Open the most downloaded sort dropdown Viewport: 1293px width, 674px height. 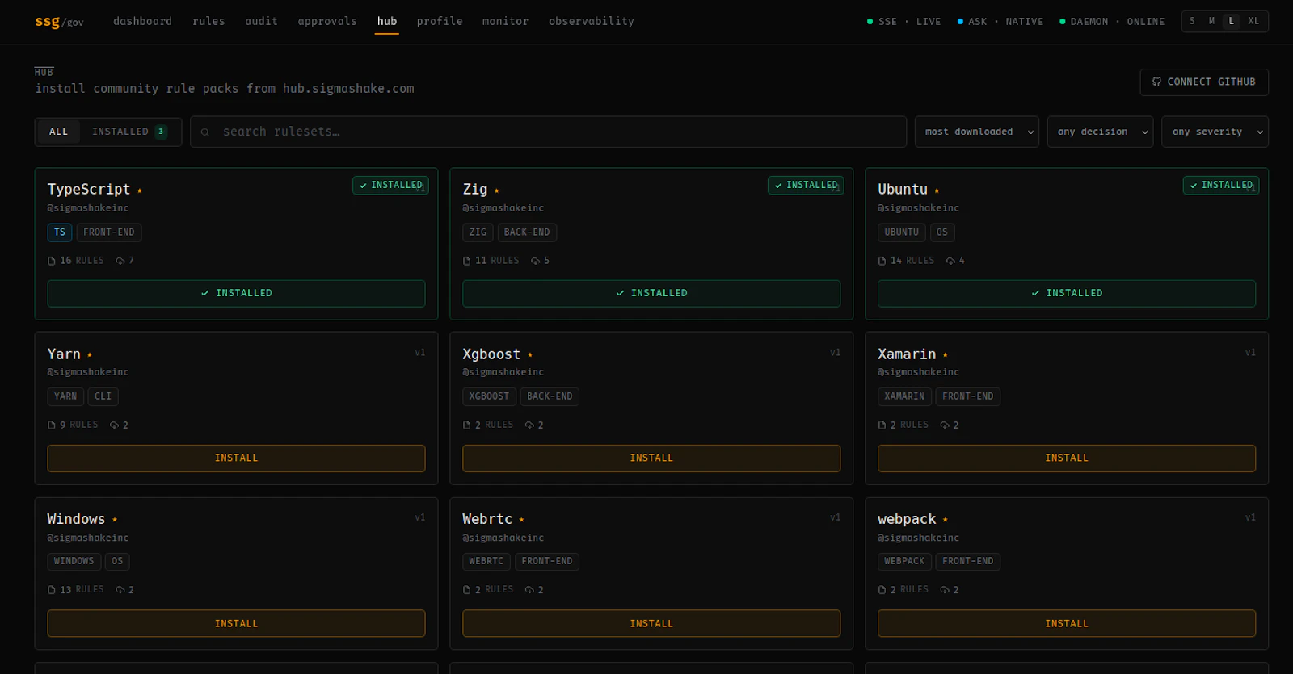point(977,132)
